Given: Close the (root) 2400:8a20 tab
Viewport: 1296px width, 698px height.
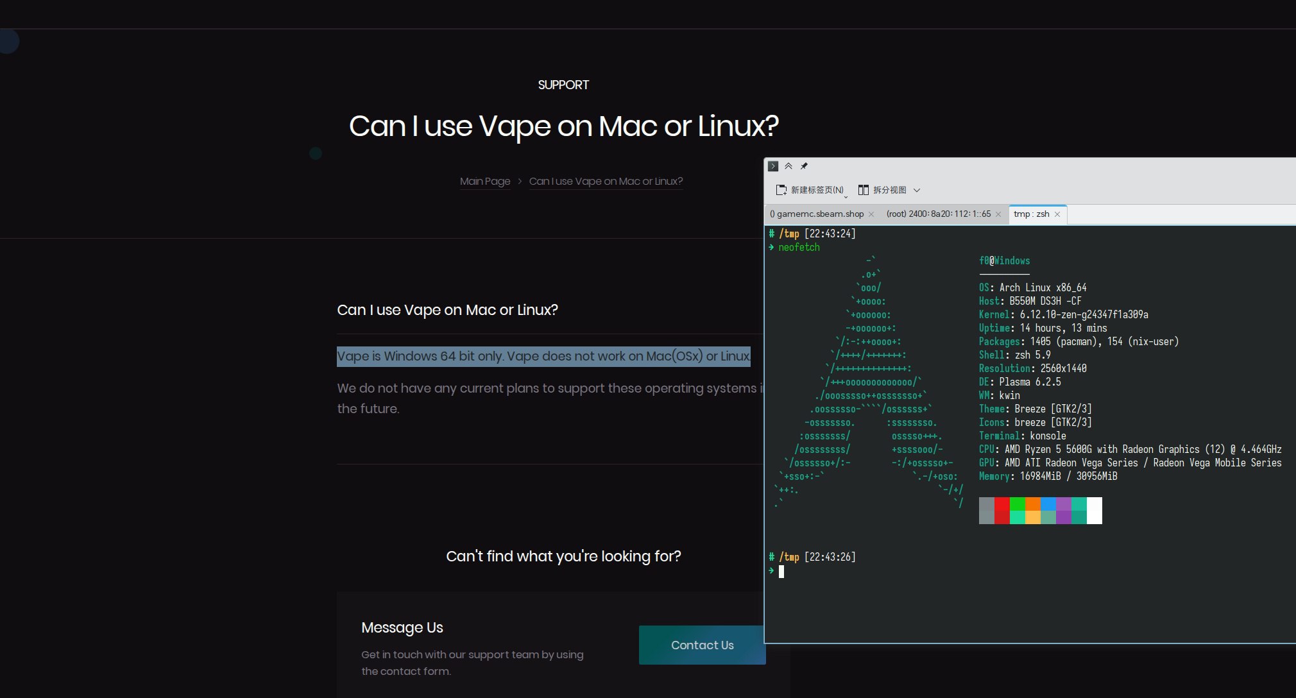Looking at the screenshot, I should tap(998, 214).
